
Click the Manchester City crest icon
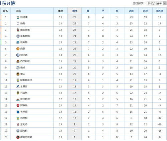[x=18, y=67]
